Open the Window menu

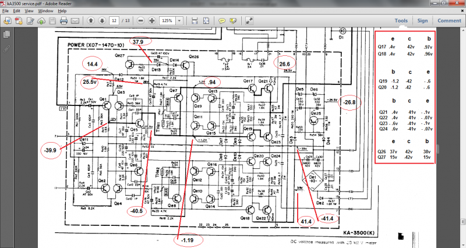coord(45,11)
